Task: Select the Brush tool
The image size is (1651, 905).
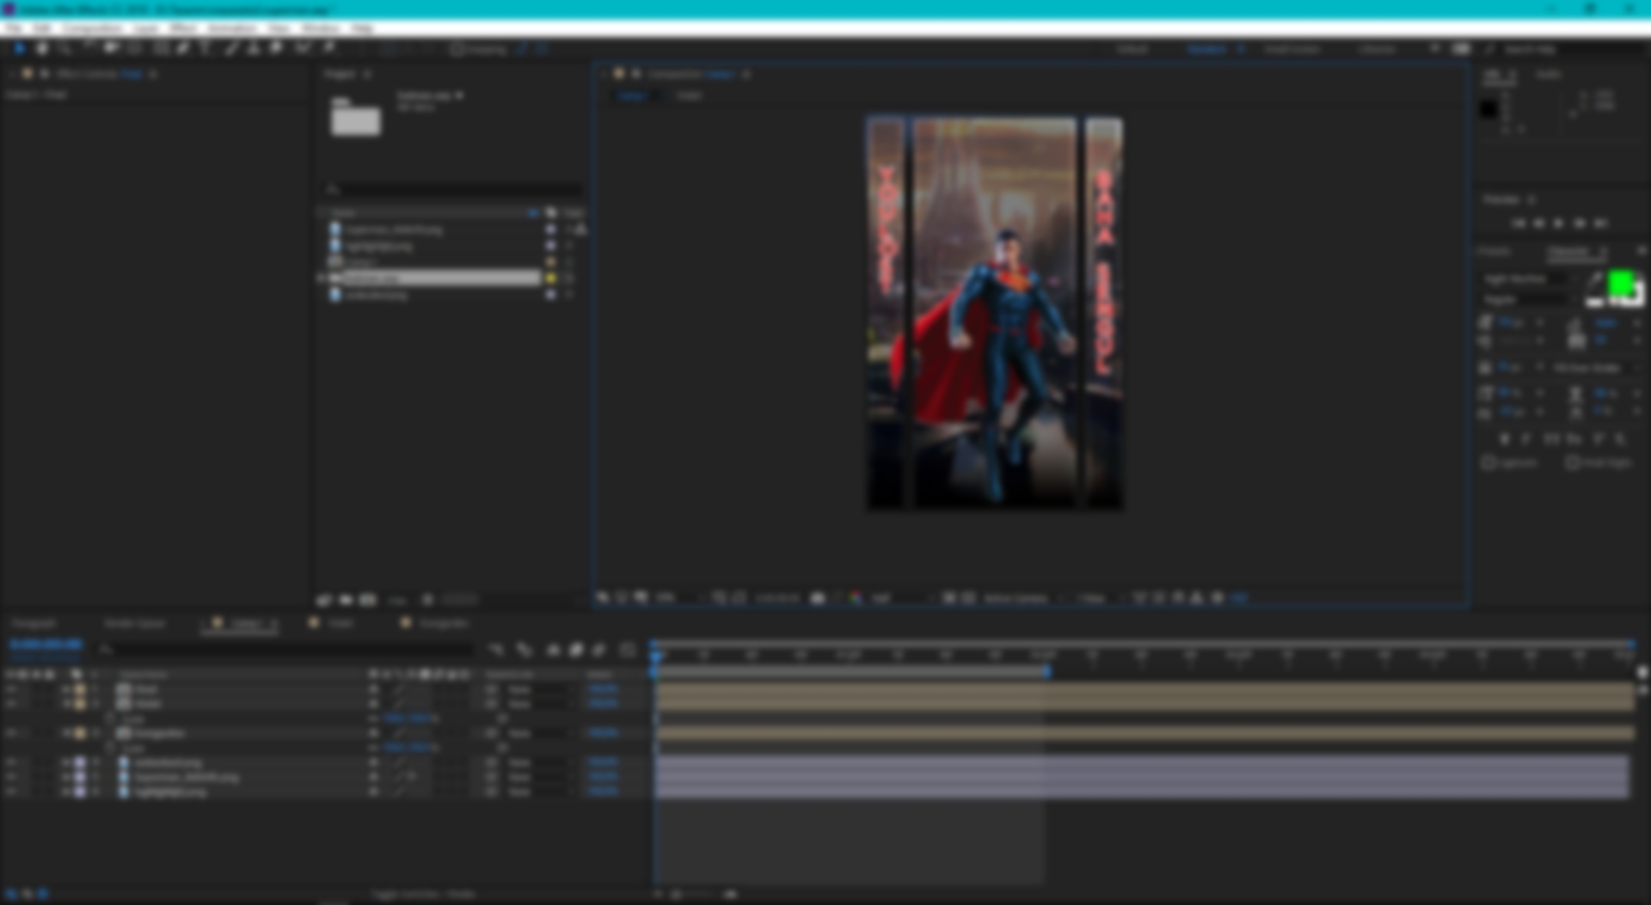Action: (231, 49)
